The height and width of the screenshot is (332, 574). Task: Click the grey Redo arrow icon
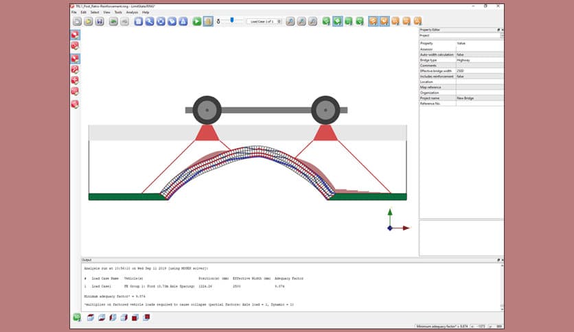(x=124, y=21)
